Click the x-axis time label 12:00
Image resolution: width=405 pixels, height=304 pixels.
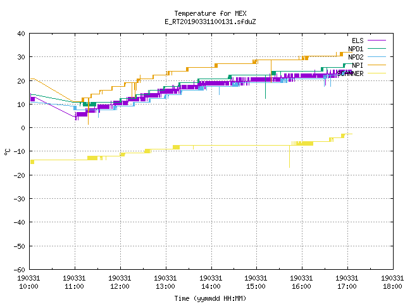point(120,286)
